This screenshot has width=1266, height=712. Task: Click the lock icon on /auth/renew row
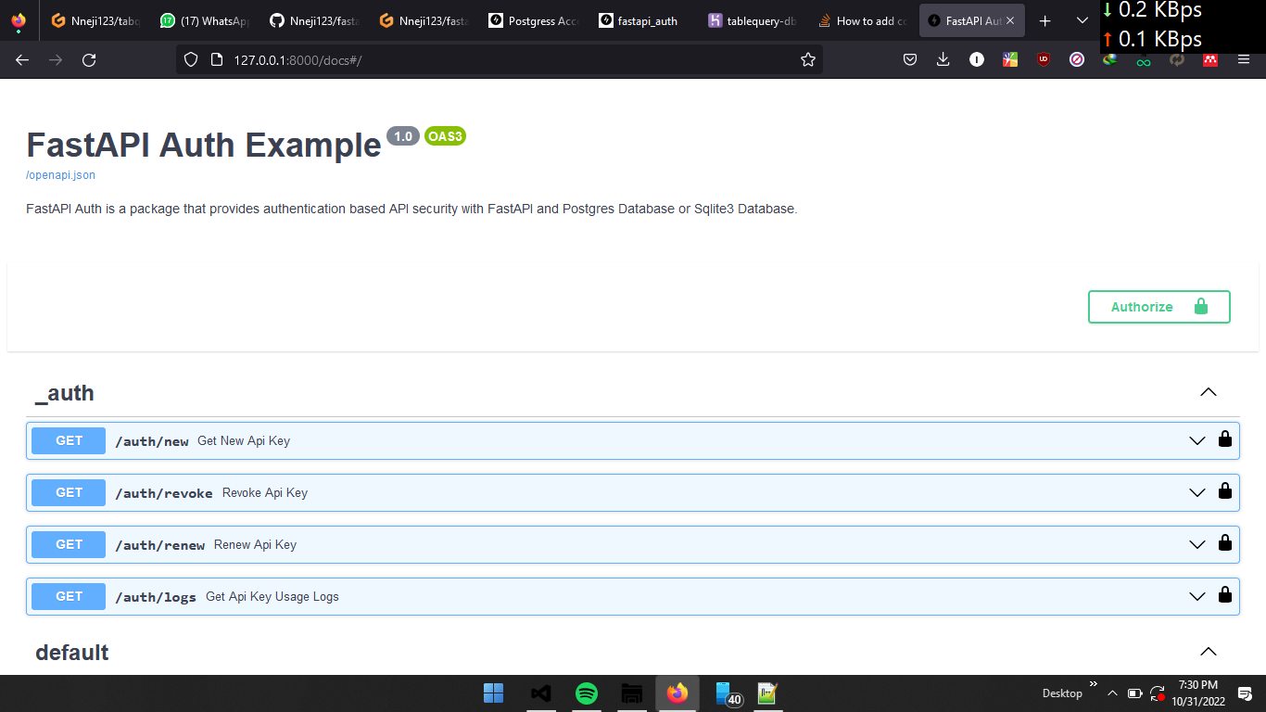tap(1225, 543)
